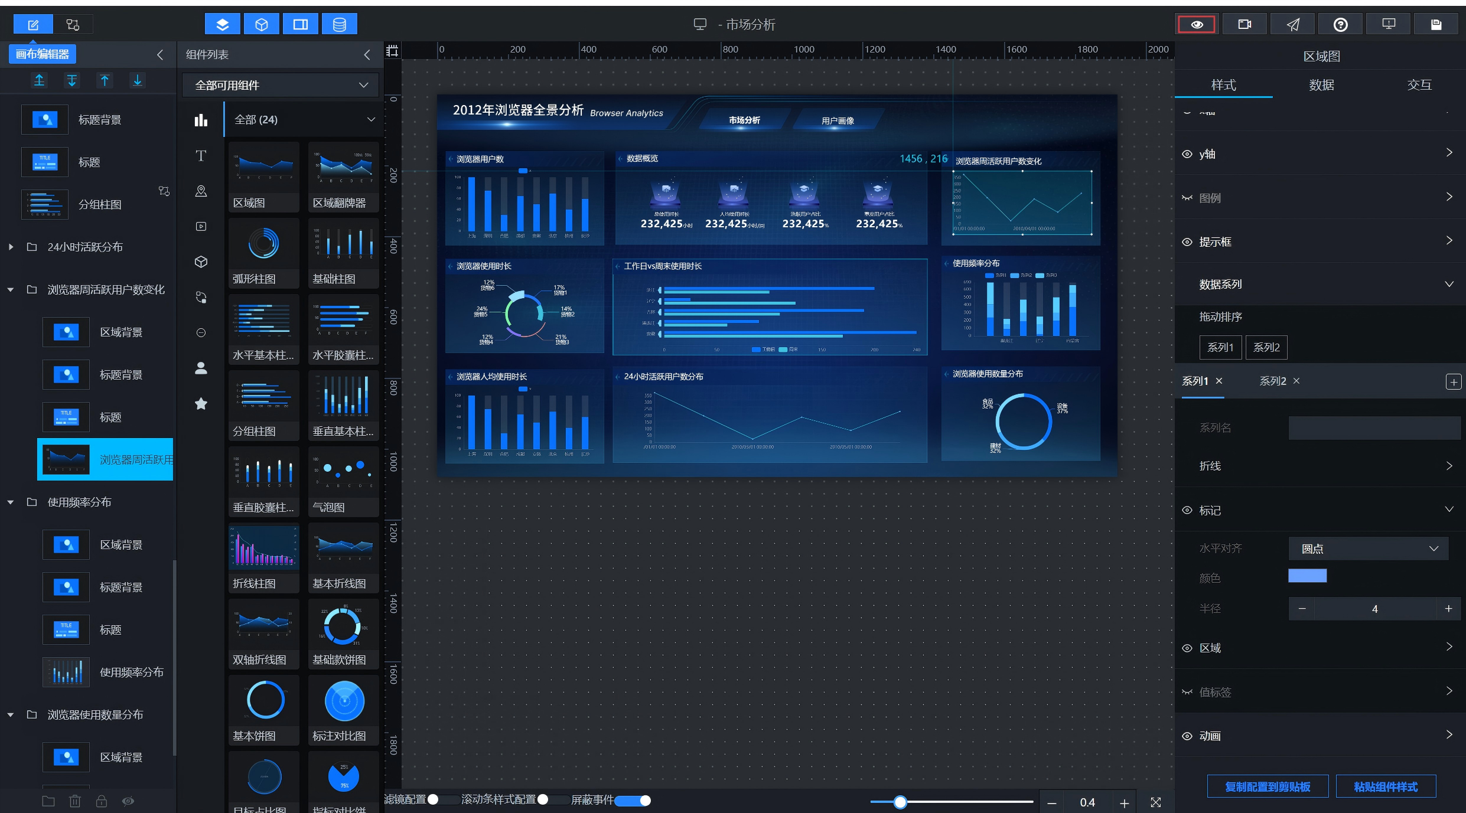Click the video camera record icon
The height and width of the screenshot is (813, 1466).
coord(1245,24)
